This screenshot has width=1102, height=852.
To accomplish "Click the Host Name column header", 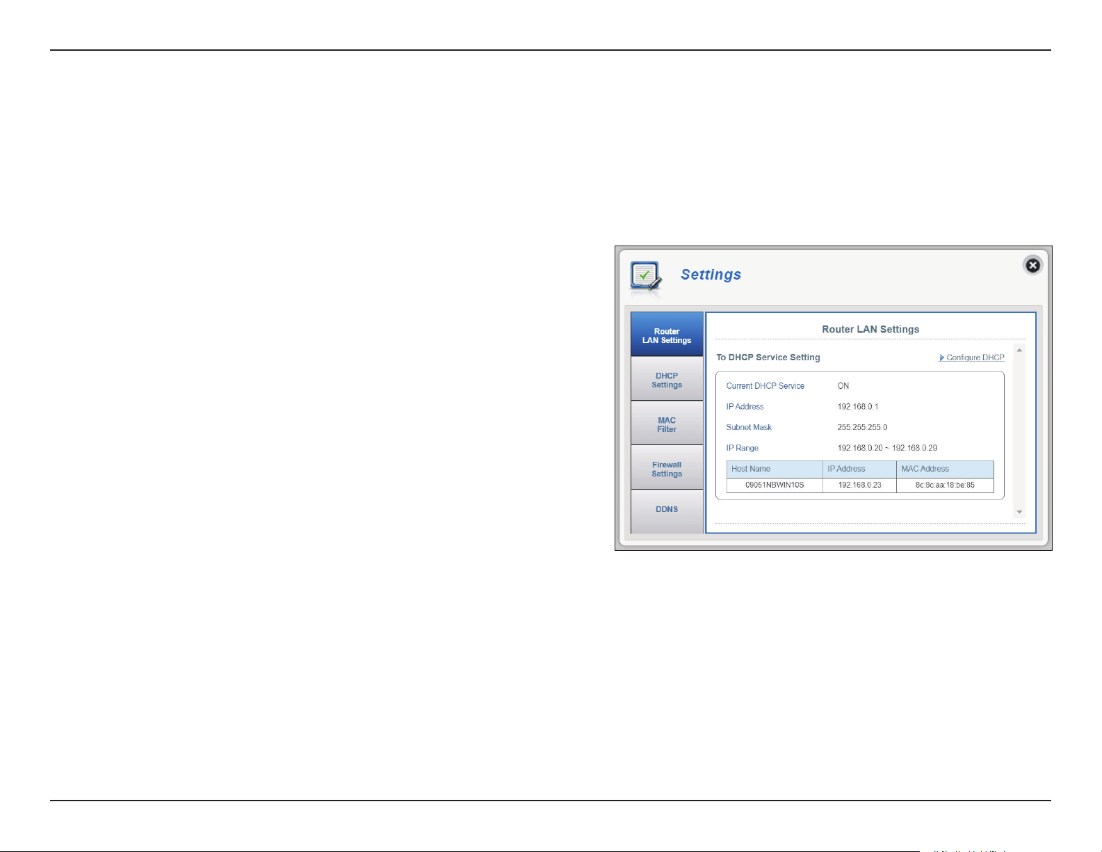I will [775, 469].
